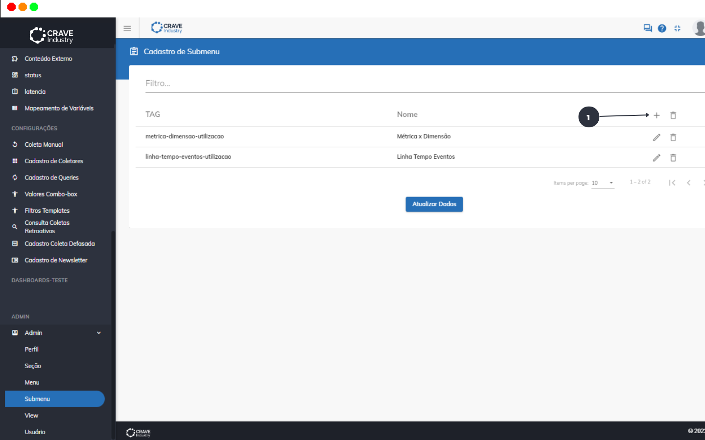The image size is (705, 440).
Task: Click the Cadastro de Coletores grid icon
Action: pyautogui.click(x=15, y=161)
